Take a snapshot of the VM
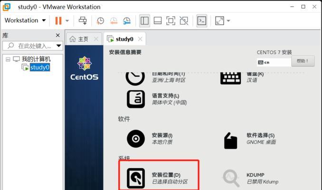 [100, 21]
